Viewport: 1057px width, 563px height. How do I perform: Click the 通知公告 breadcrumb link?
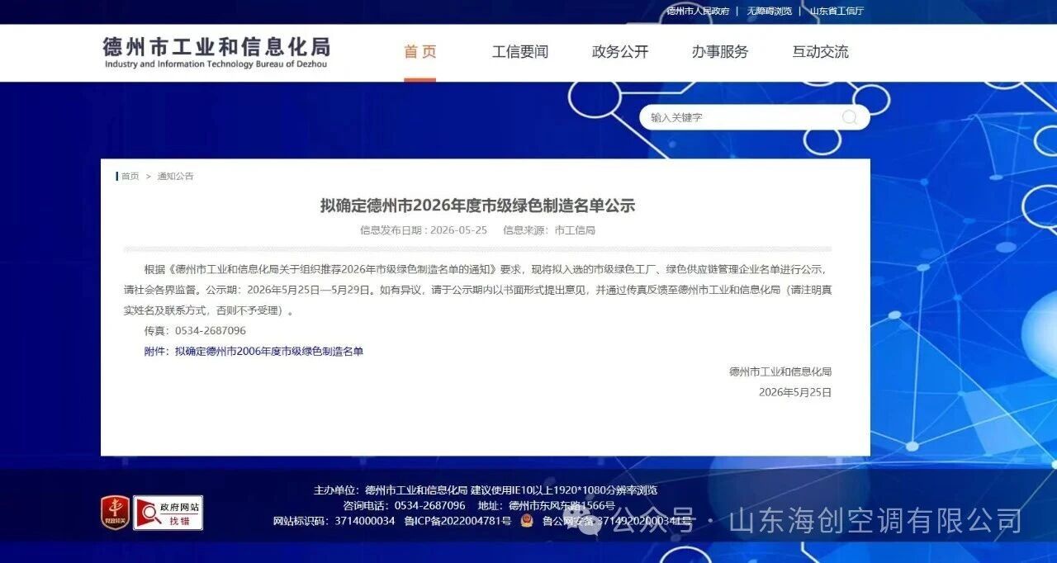pos(176,176)
